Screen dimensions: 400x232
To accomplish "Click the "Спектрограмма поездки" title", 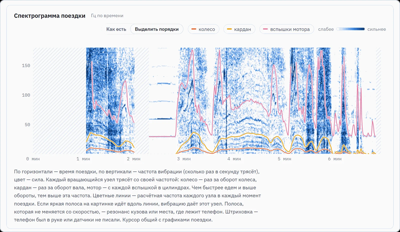I will pos(49,16).
